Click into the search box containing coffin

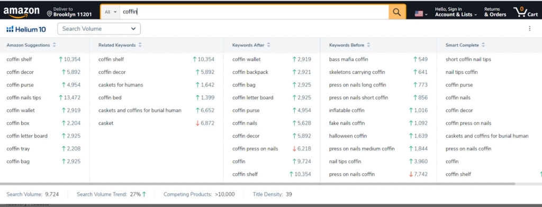point(254,12)
